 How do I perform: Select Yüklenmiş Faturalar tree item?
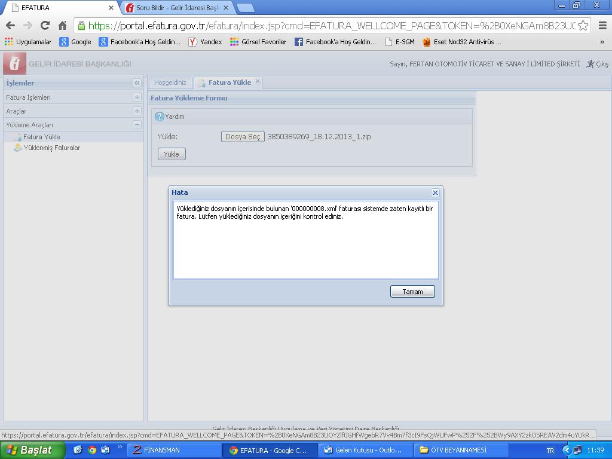(51, 148)
